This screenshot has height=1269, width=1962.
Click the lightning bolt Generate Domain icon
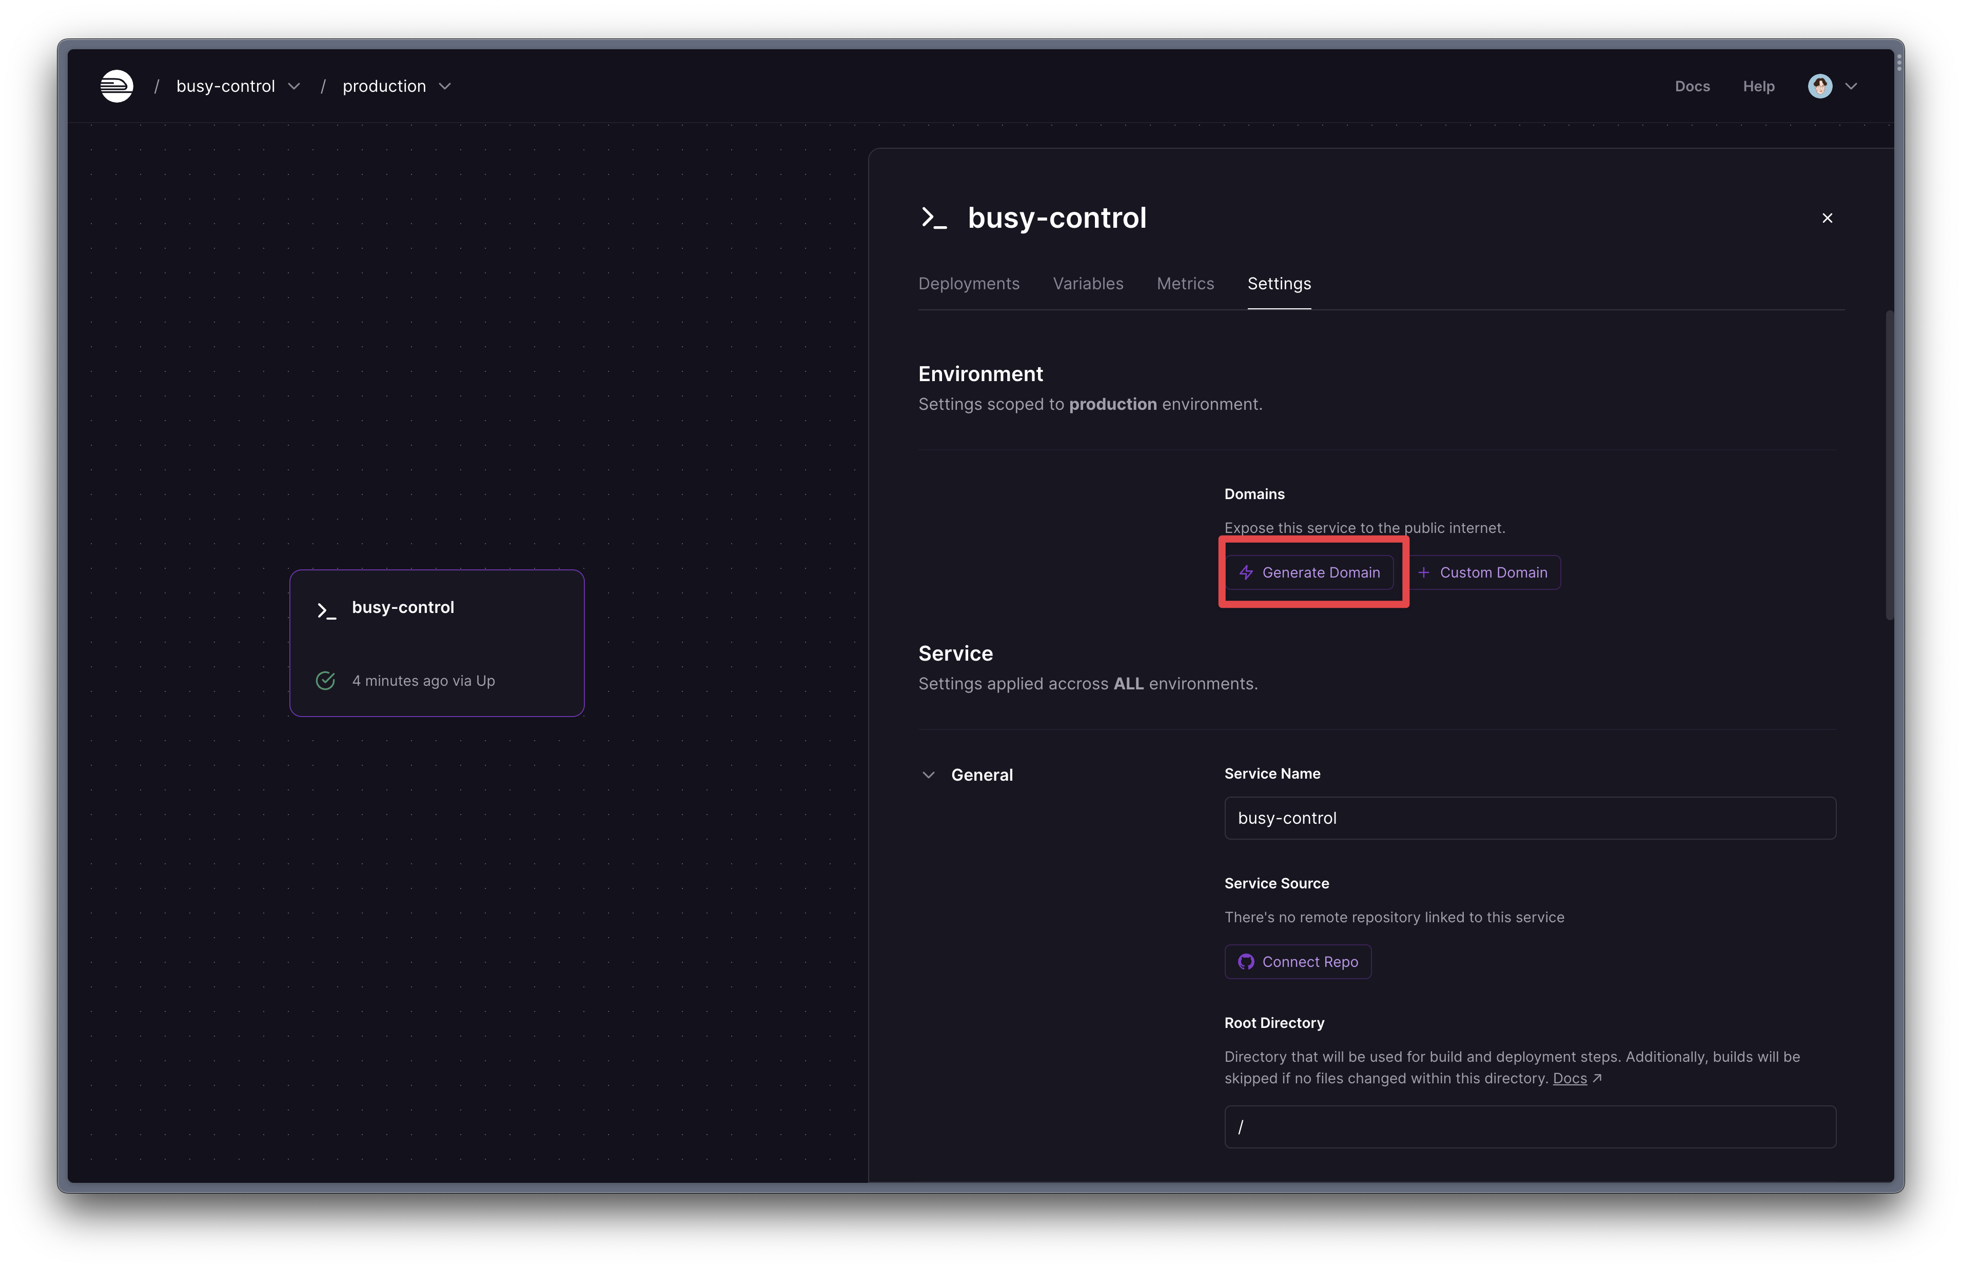coord(1246,573)
